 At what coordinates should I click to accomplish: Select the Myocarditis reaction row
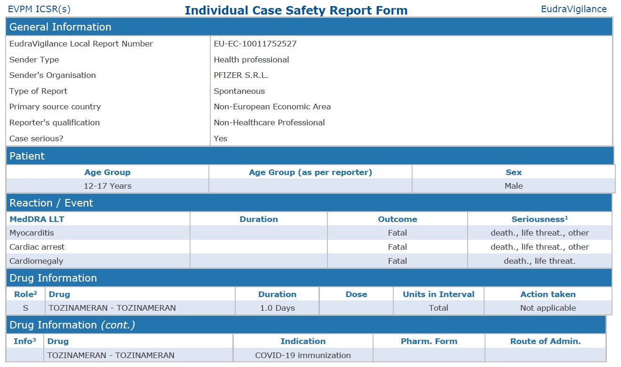(32, 233)
